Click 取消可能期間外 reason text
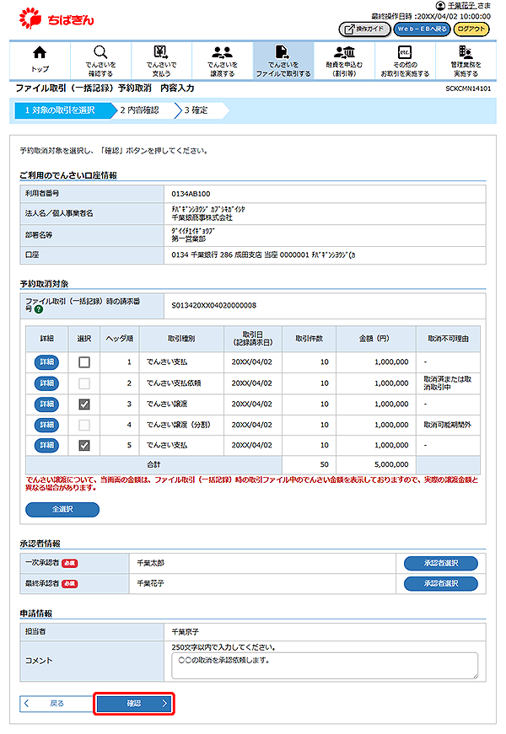The width and height of the screenshot is (506, 734). click(448, 425)
